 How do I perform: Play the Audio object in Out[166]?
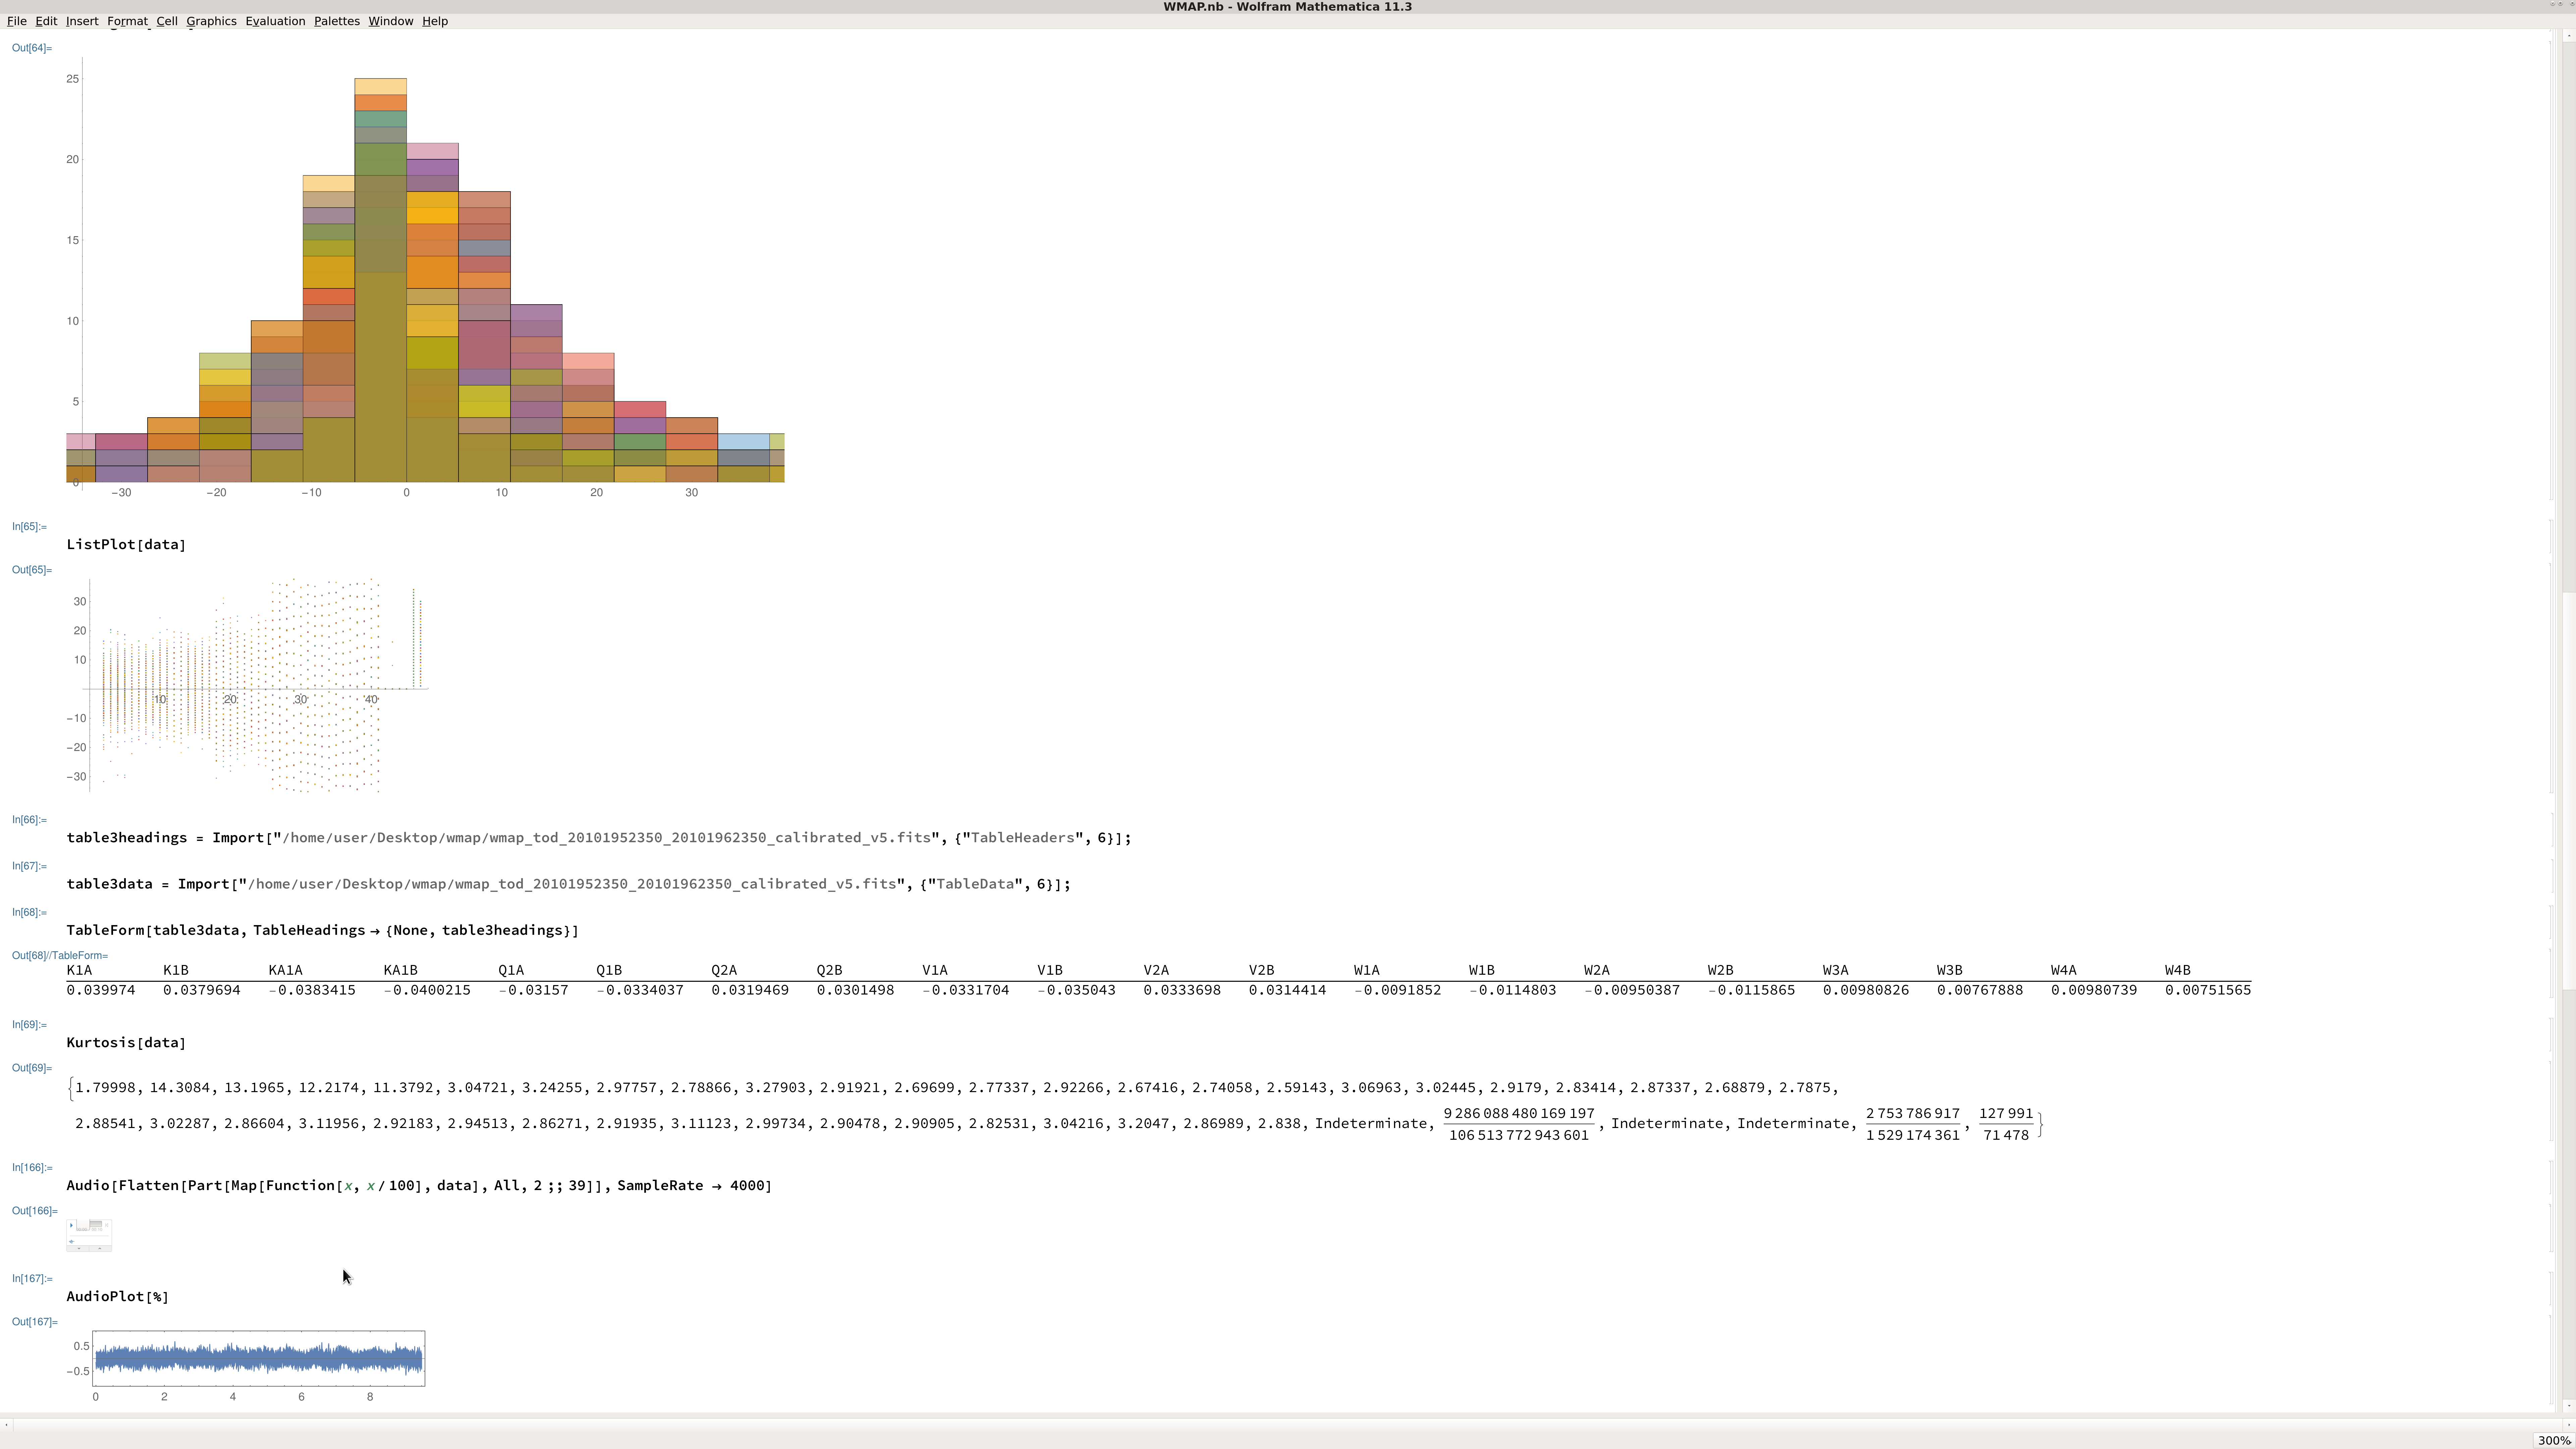click(x=72, y=1225)
